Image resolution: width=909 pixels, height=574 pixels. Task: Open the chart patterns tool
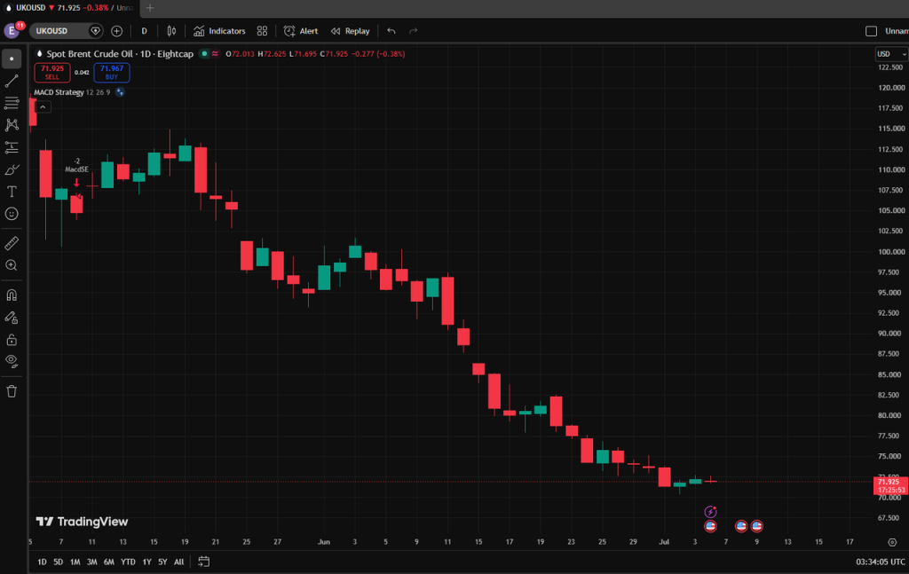tap(12, 125)
